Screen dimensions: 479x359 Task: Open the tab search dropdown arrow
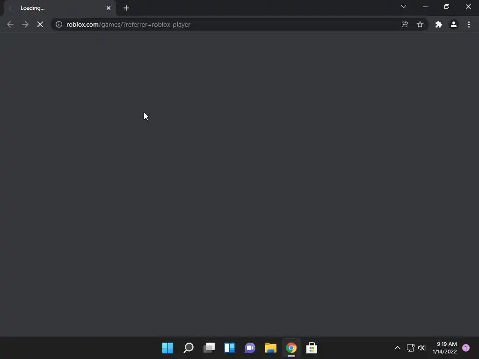coord(404,7)
